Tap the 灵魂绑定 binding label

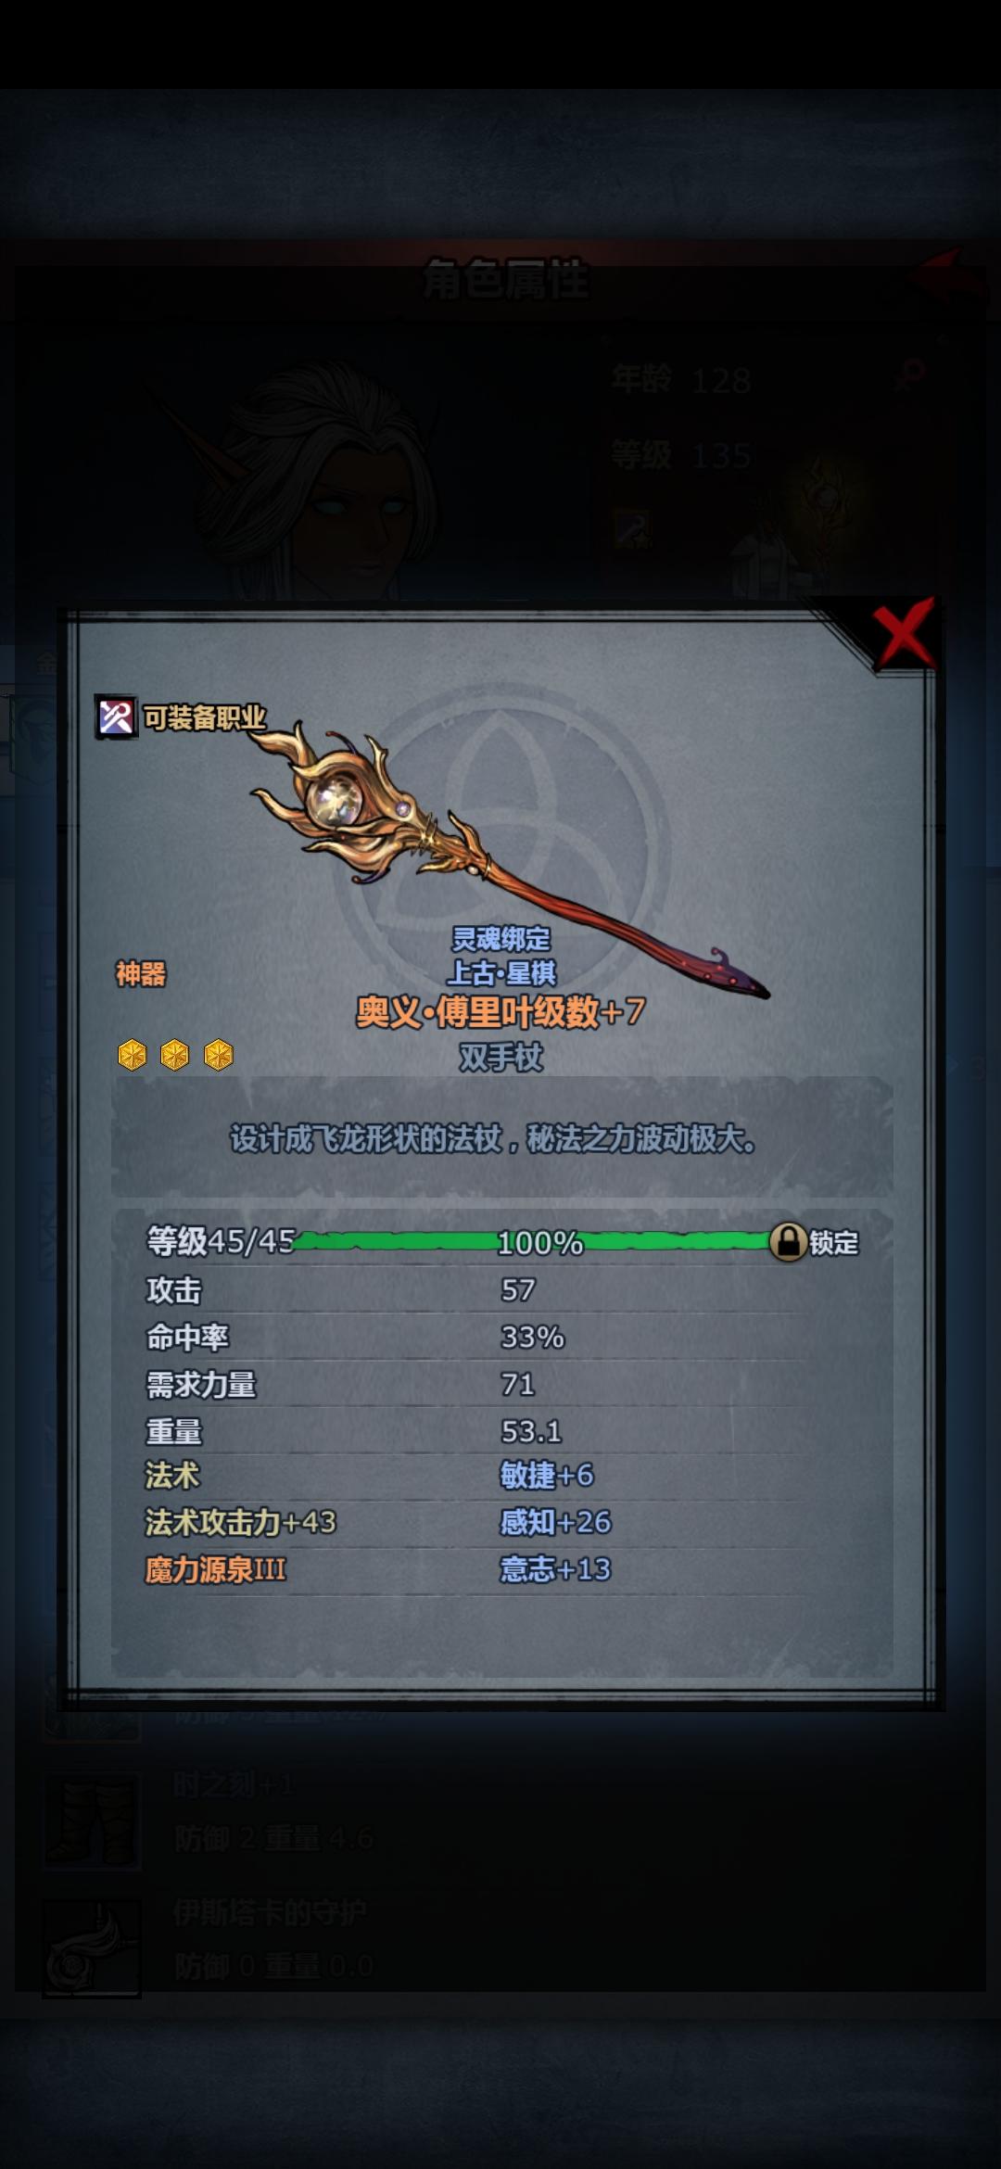(501, 939)
